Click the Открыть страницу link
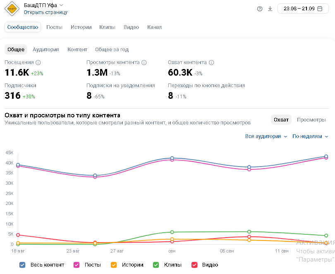335x274 pixels. point(45,12)
